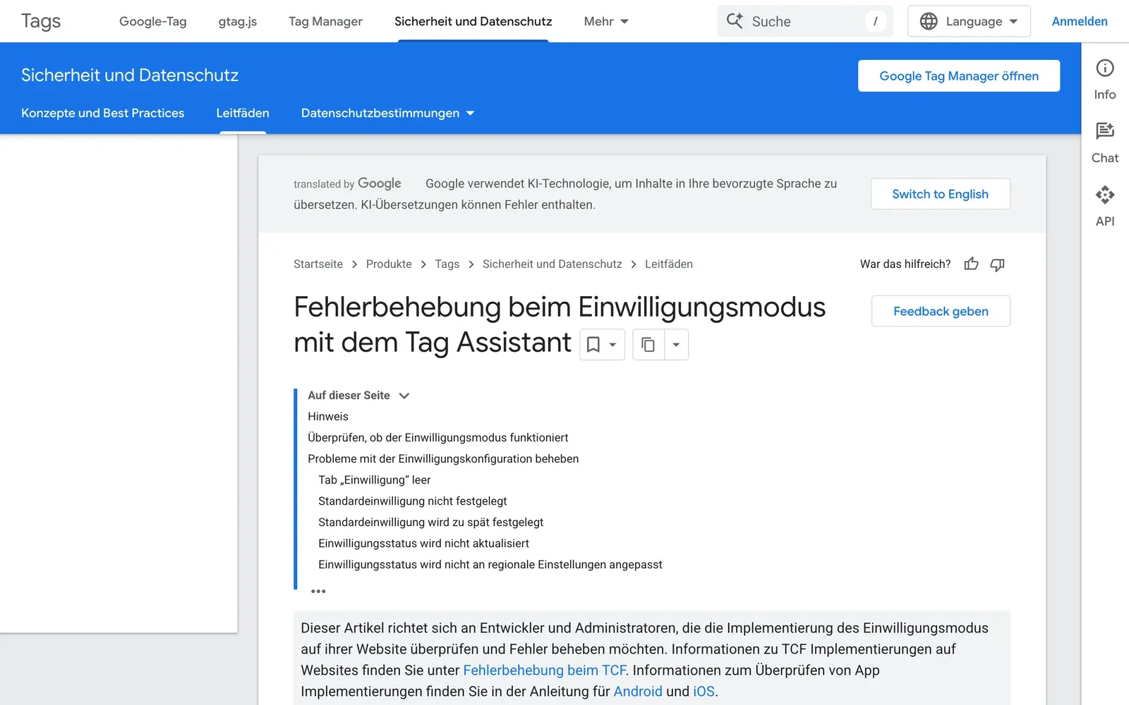Click into the Suche search field

pos(805,21)
